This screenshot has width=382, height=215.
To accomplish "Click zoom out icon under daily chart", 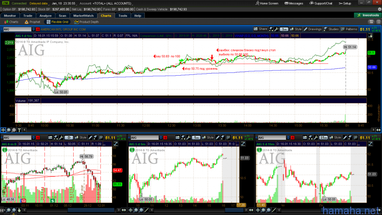I will 14,210.
